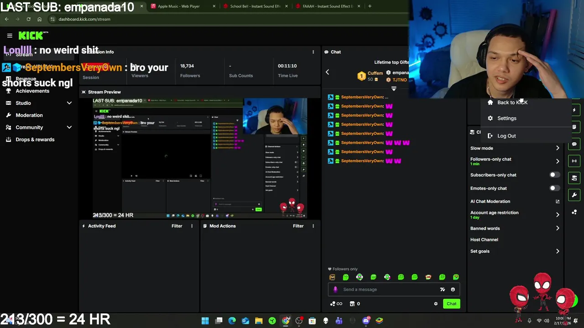Click the microphone icon in message box
This screenshot has height=328, width=584.
335,289
